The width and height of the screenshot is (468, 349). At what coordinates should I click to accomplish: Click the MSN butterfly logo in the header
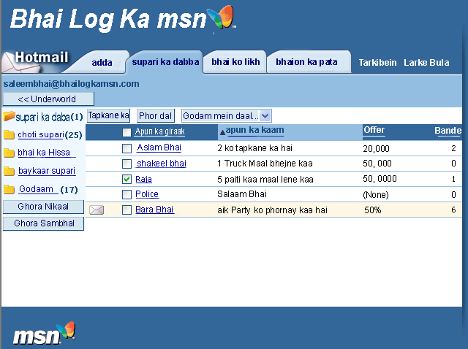click(220, 18)
